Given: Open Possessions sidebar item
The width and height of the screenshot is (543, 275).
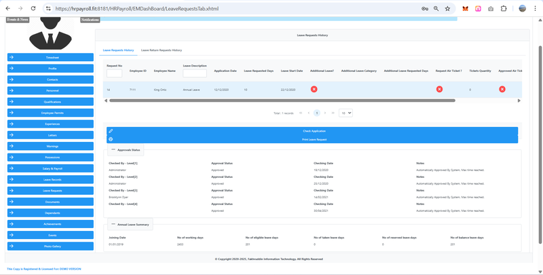Looking at the screenshot, I should click(x=50, y=158).
